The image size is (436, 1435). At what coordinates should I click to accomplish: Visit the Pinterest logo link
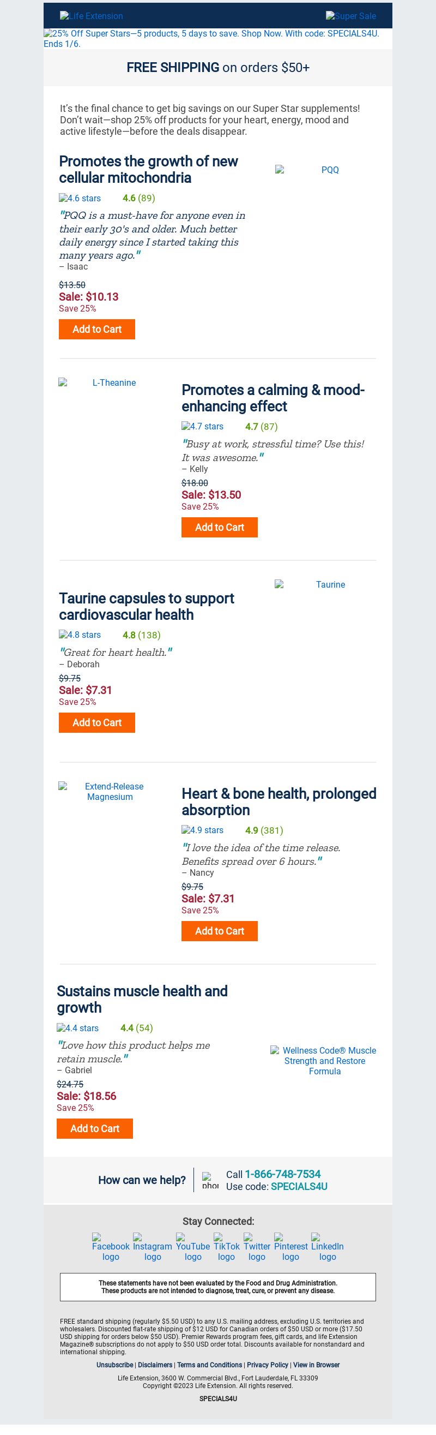[x=291, y=1247]
